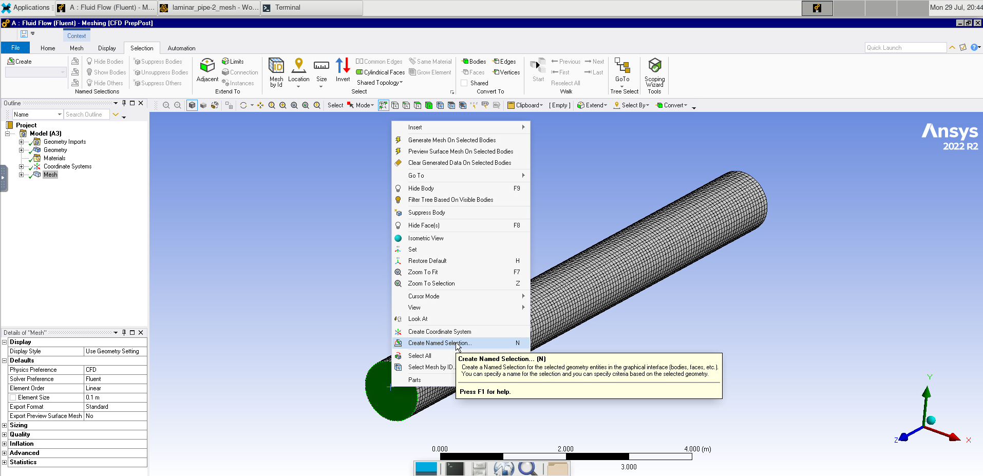
Task: Select the Face selection filter icon
Action: (418, 105)
